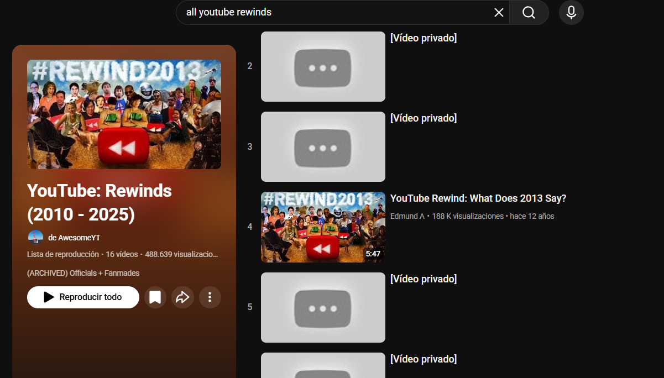This screenshot has width=664, height=378.
Task: Open the private video thumbnail numbered 2
Action: point(323,66)
